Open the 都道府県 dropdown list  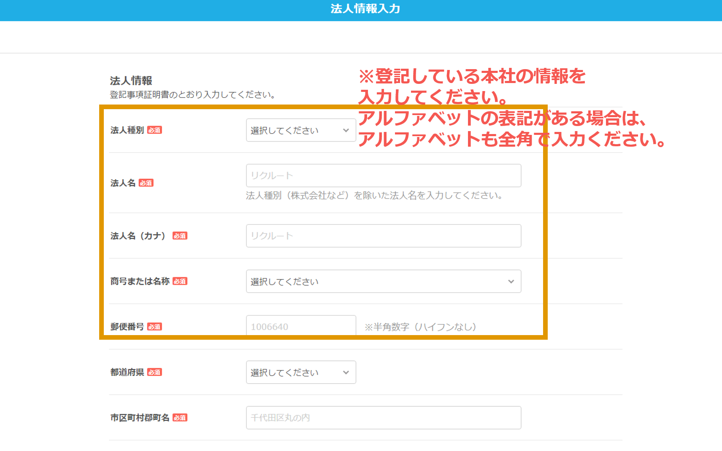coord(300,372)
